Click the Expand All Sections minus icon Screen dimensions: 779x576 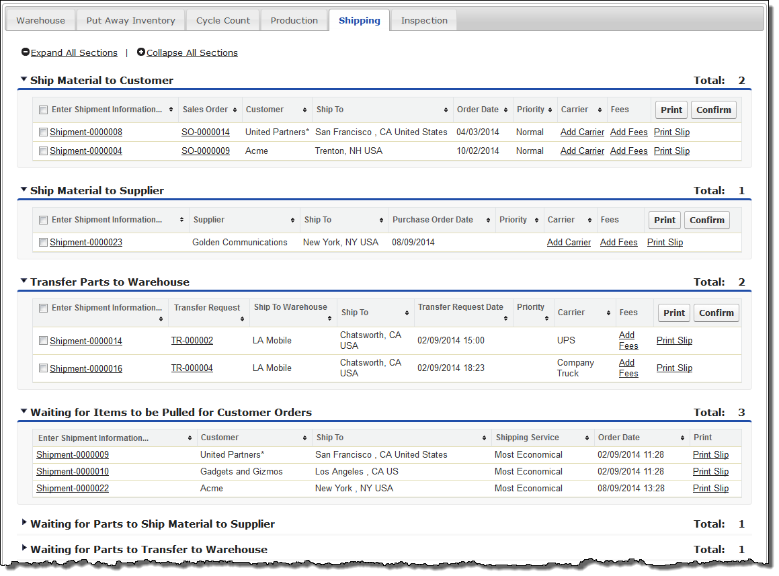26,52
